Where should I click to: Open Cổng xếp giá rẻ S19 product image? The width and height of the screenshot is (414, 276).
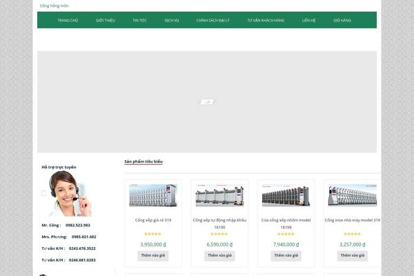[153, 195]
